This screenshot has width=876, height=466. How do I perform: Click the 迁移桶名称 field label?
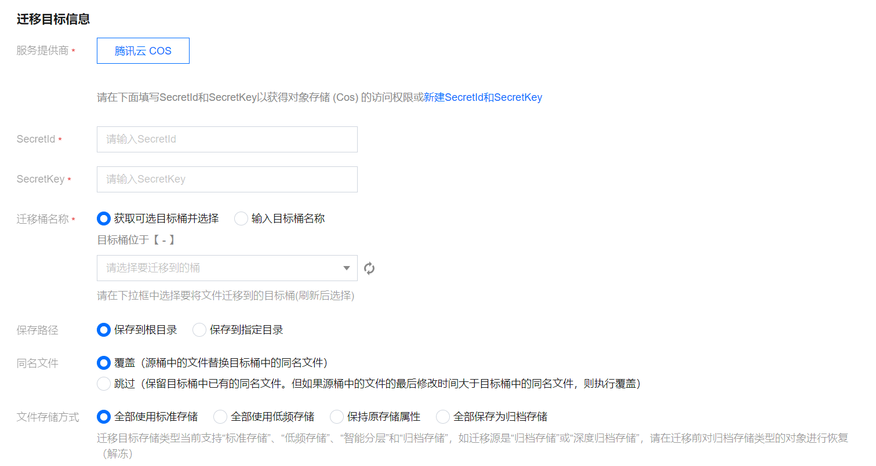pos(43,219)
